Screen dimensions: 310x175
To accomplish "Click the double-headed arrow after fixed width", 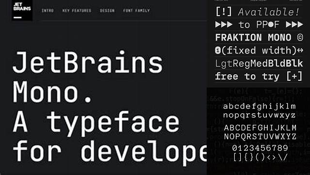I will 300,50.
